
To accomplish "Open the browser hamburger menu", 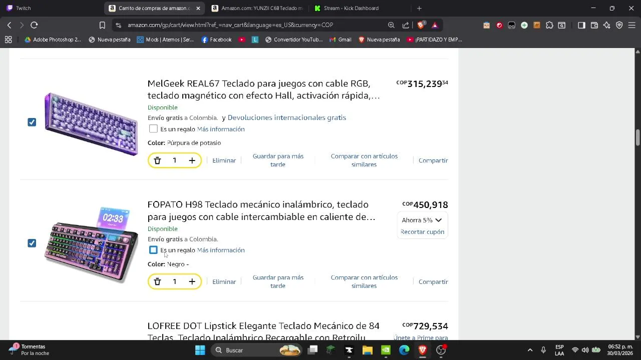I will pos(632,25).
